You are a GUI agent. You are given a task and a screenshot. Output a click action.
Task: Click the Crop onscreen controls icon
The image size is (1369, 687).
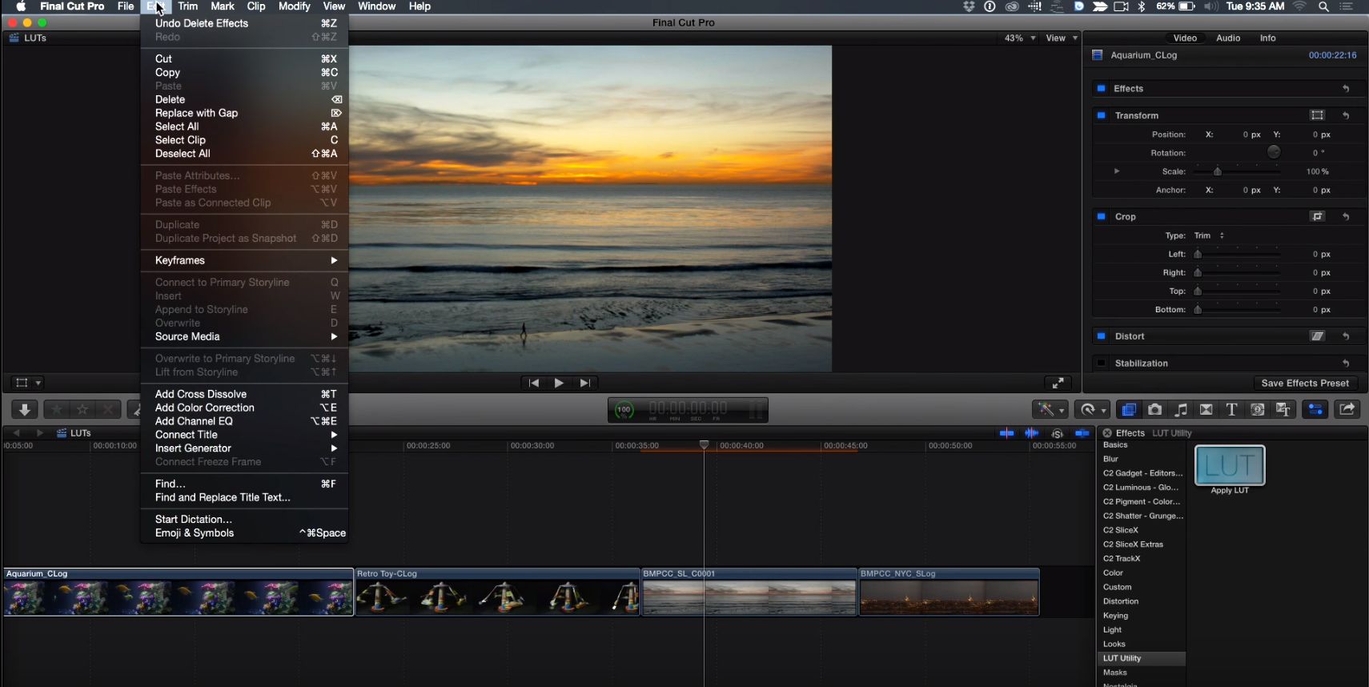click(x=1317, y=216)
